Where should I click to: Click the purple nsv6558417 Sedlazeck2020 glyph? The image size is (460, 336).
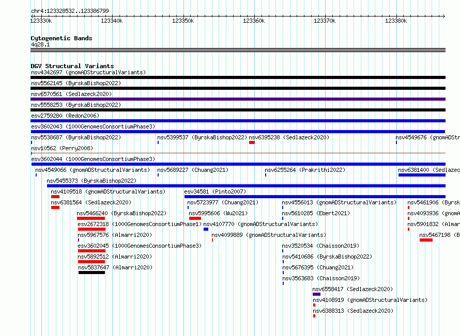click(316, 294)
